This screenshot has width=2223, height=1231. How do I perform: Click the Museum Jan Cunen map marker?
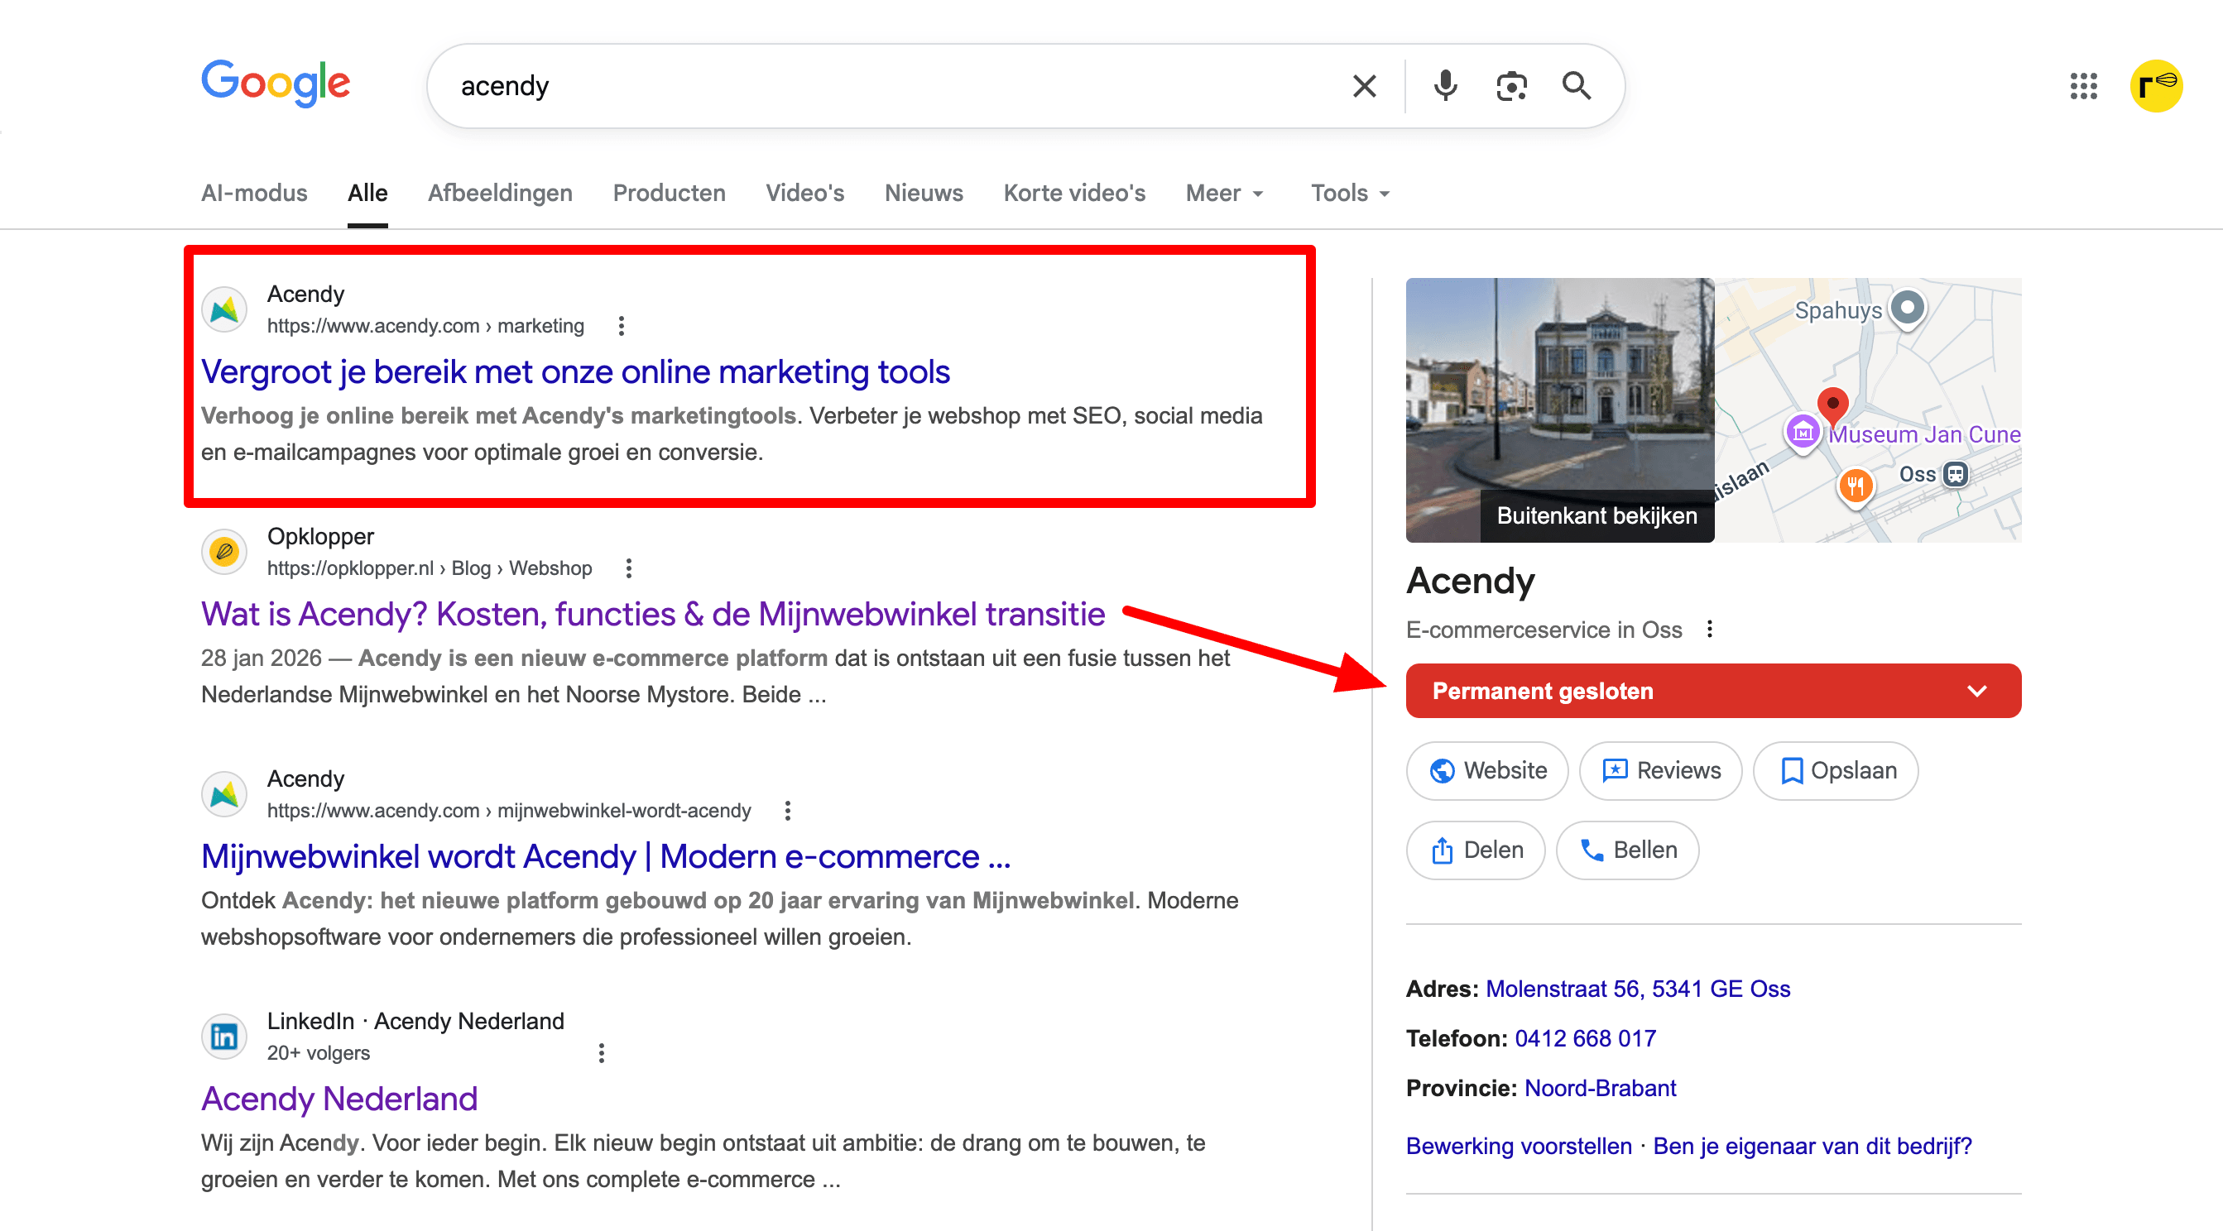1803,431
